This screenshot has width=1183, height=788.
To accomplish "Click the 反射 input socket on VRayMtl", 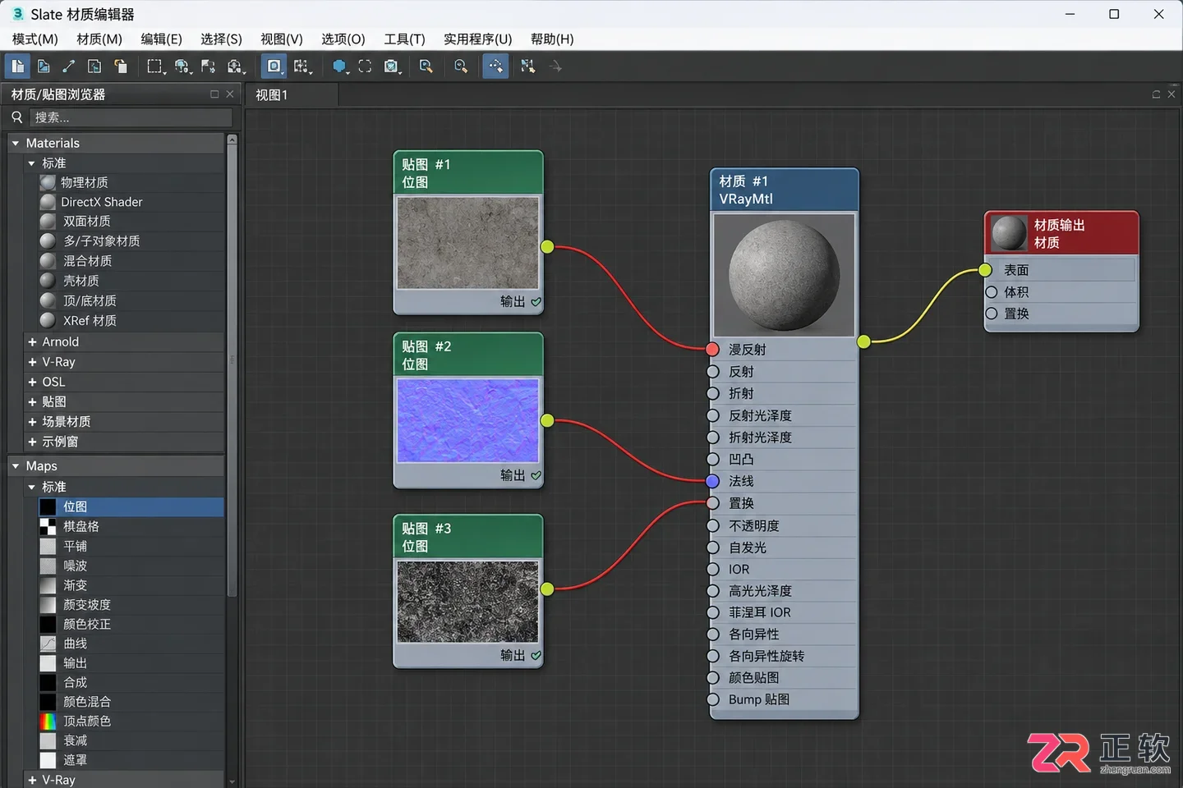I will click(713, 372).
